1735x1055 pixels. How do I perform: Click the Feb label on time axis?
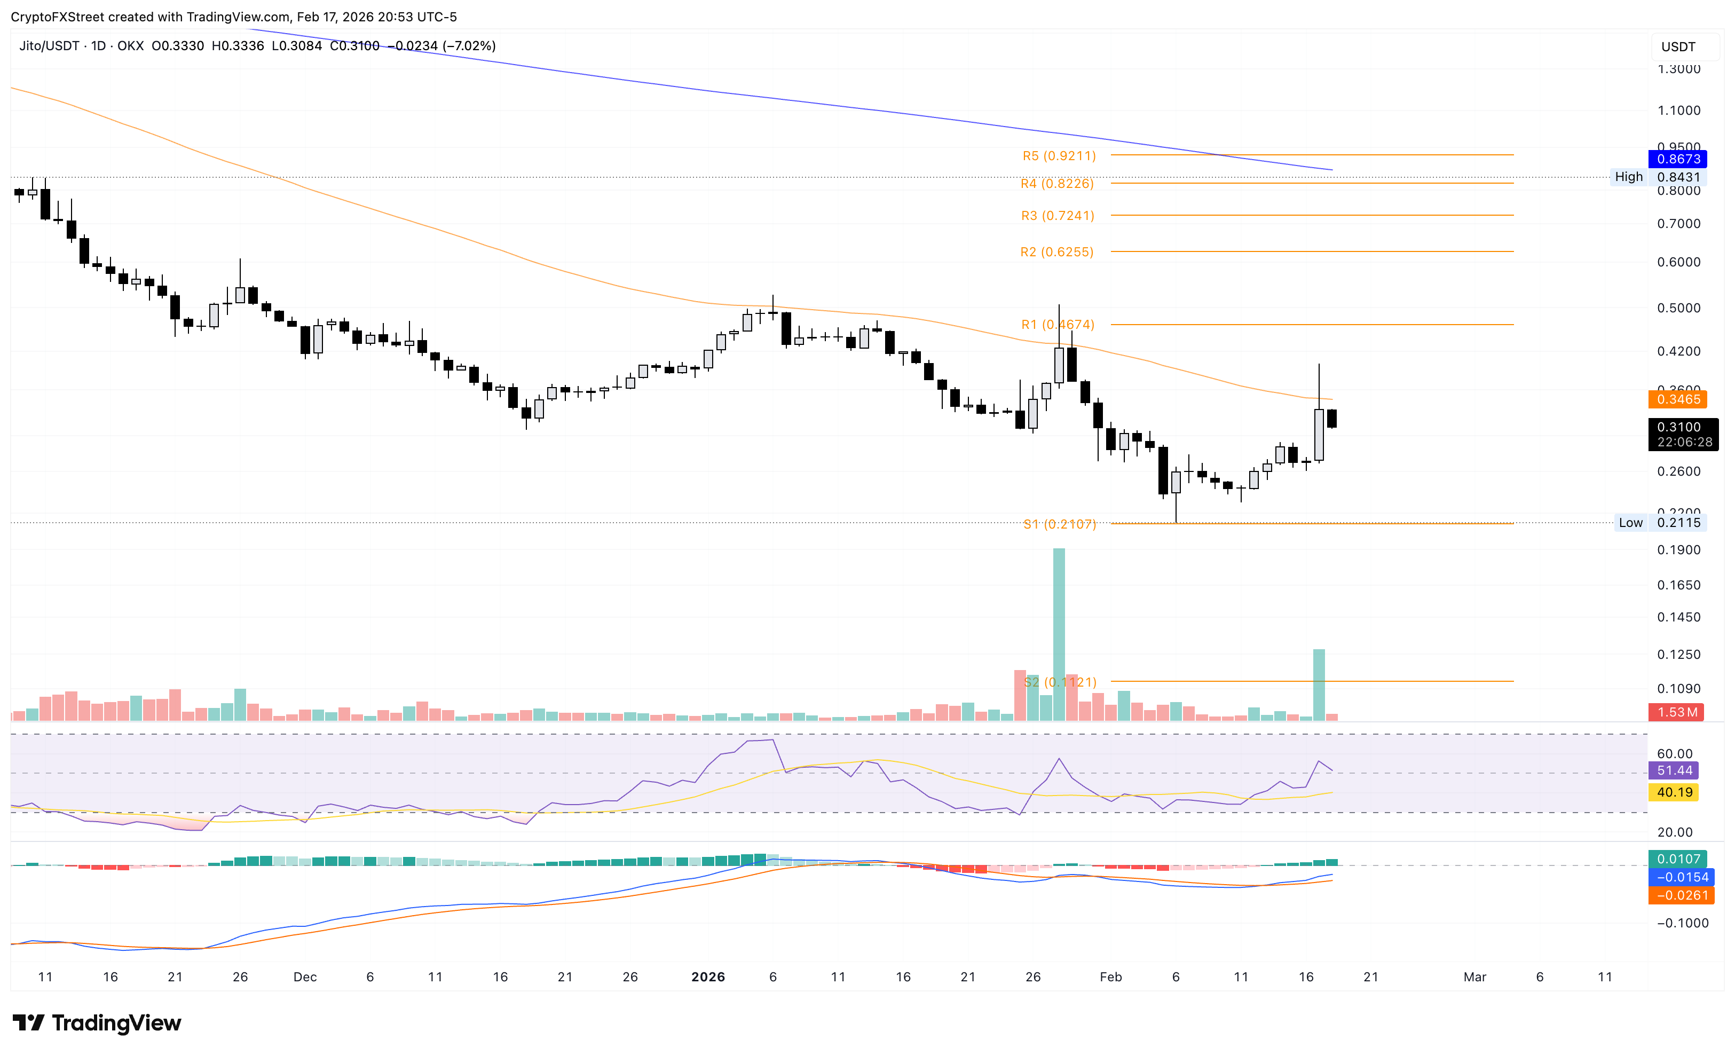point(1110,977)
